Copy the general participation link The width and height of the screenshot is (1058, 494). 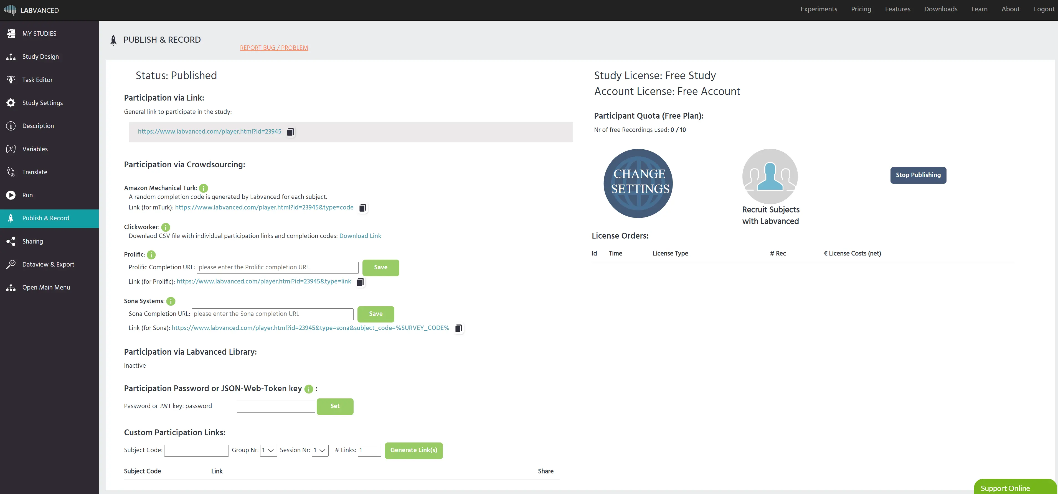290,132
